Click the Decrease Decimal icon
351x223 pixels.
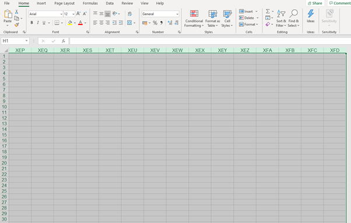click(176, 23)
